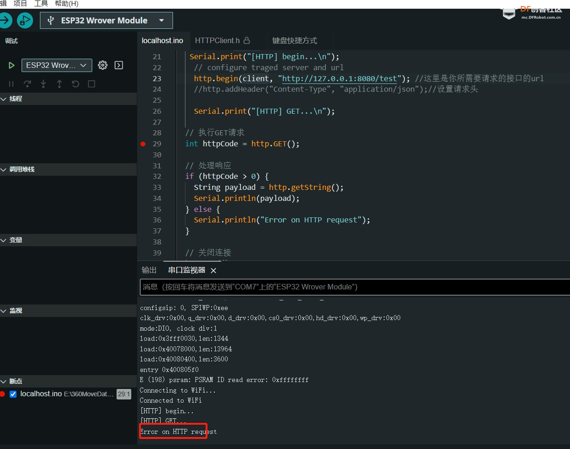Open the 工具 menu
Viewport: 570px width, 449px height.
point(41,4)
